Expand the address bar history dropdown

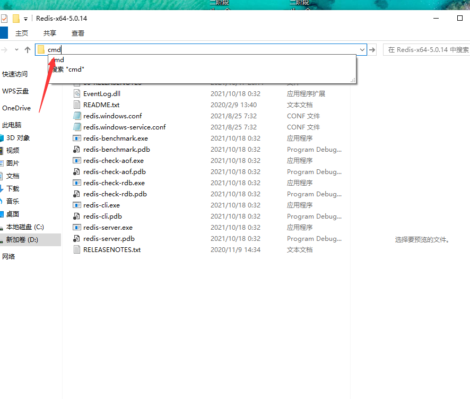click(362, 50)
